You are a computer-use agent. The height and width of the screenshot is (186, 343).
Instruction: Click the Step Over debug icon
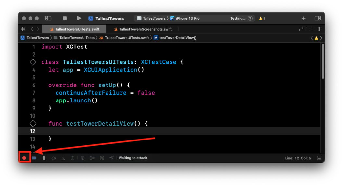point(54,158)
